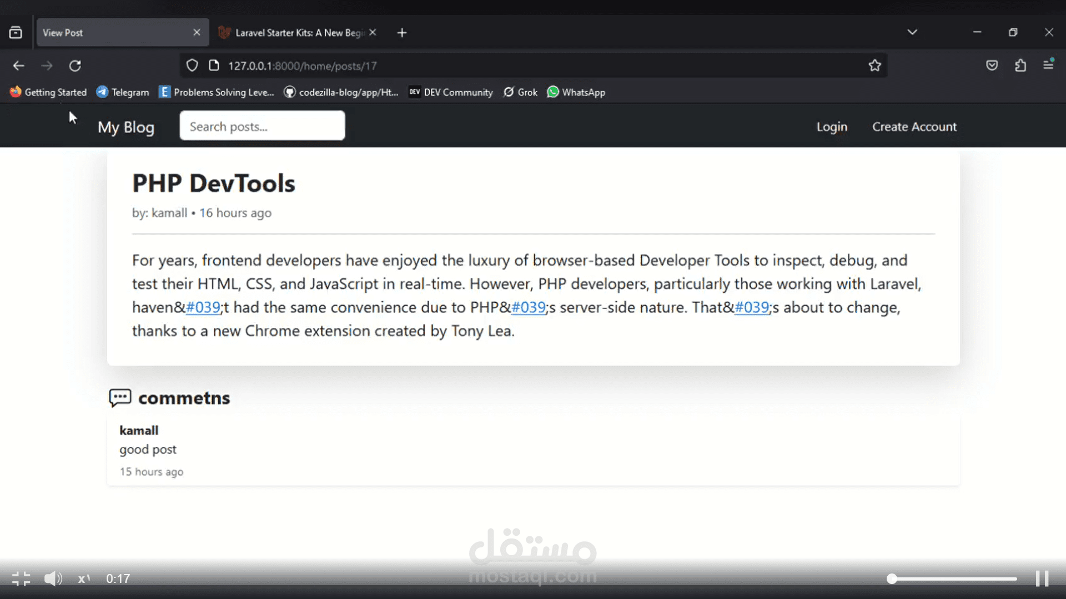
Task: Click the comment text good post
Action: pyautogui.click(x=148, y=449)
